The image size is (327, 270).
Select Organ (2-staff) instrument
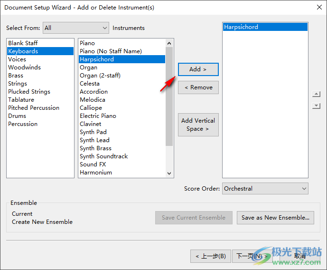100,76
